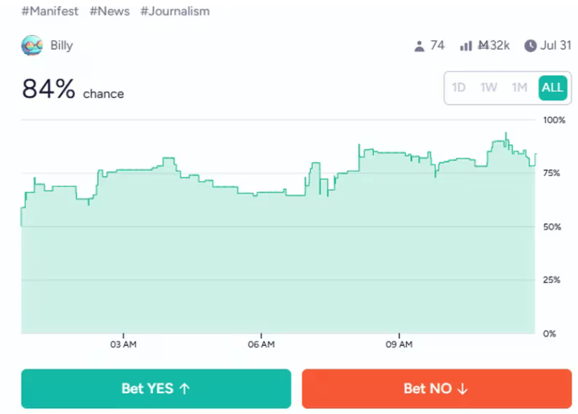Click the chart at 09 AM marker
The image size is (578, 414).
(398, 345)
